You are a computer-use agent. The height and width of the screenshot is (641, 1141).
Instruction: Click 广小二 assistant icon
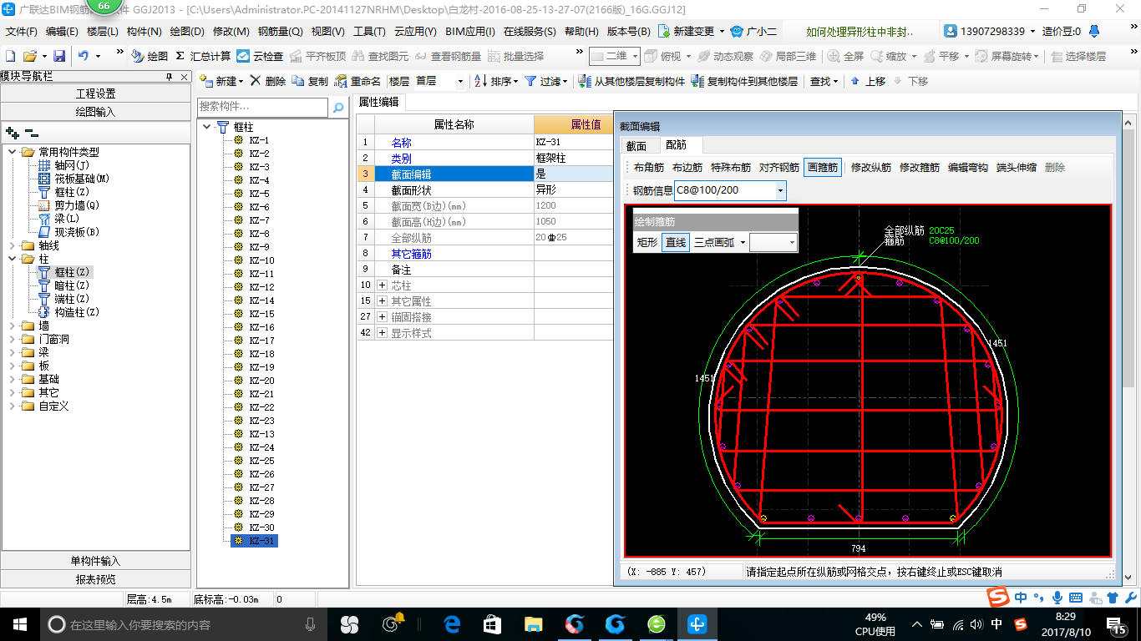pyautogui.click(x=736, y=31)
